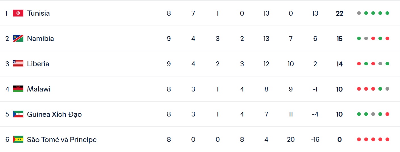Click the Namibia flag icon
The width and height of the screenshot is (400, 152).
tap(18, 38)
